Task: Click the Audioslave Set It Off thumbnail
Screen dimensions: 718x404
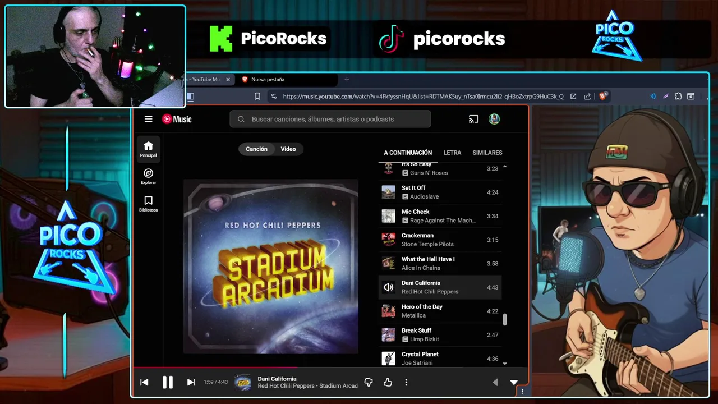Action: (388, 192)
